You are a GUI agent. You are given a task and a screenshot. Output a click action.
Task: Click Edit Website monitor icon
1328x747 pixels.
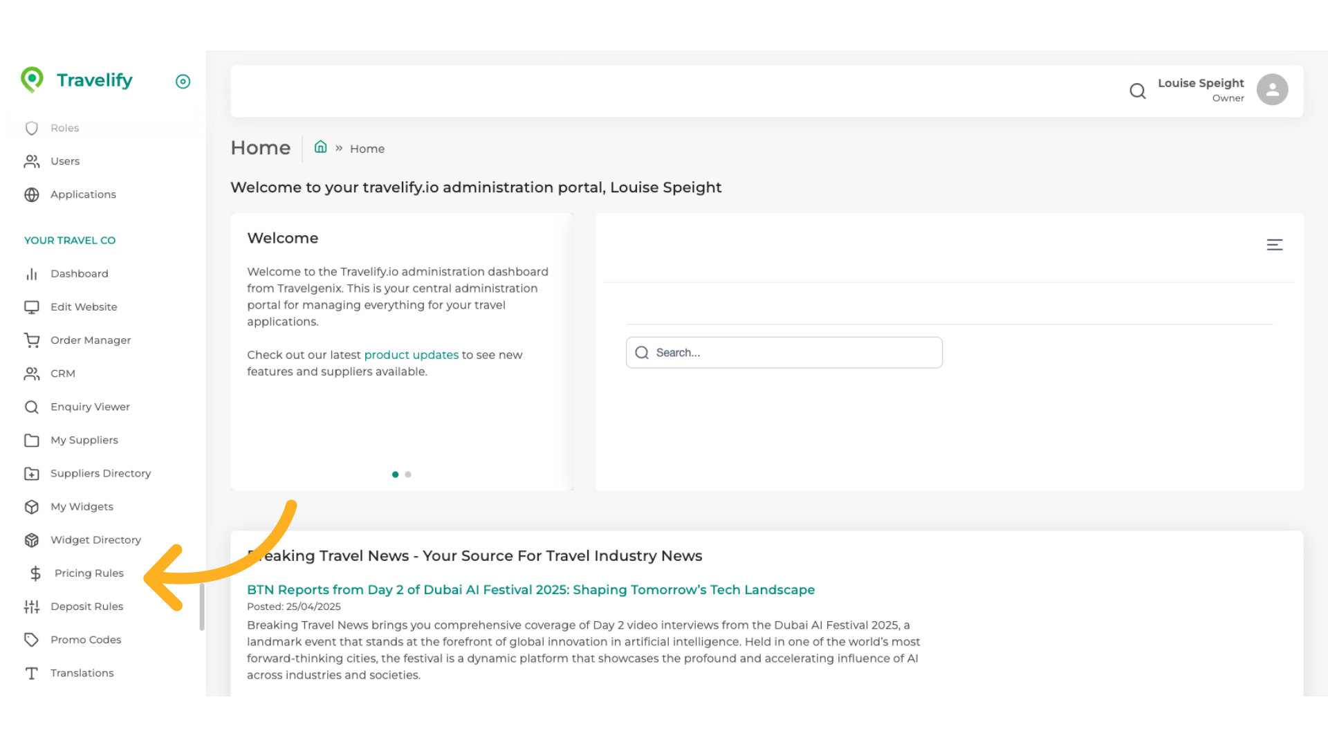[32, 307]
